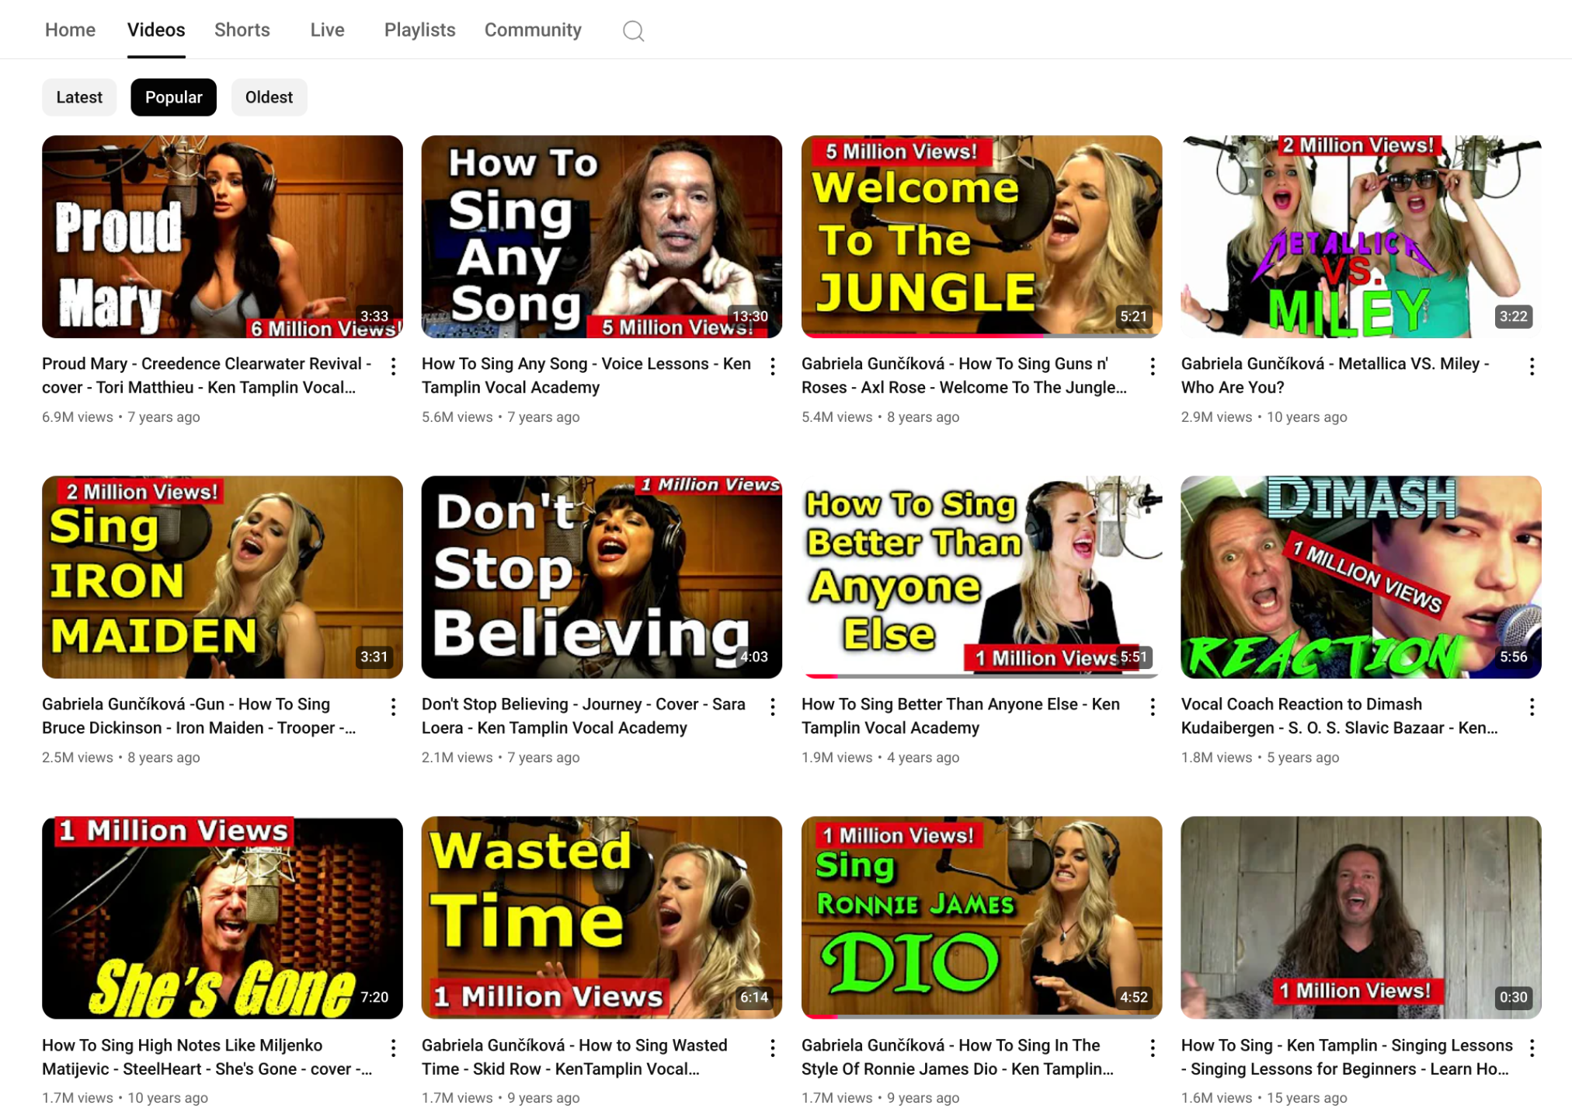Select the Popular sort chip
1572x1119 pixels.
(x=173, y=97)
